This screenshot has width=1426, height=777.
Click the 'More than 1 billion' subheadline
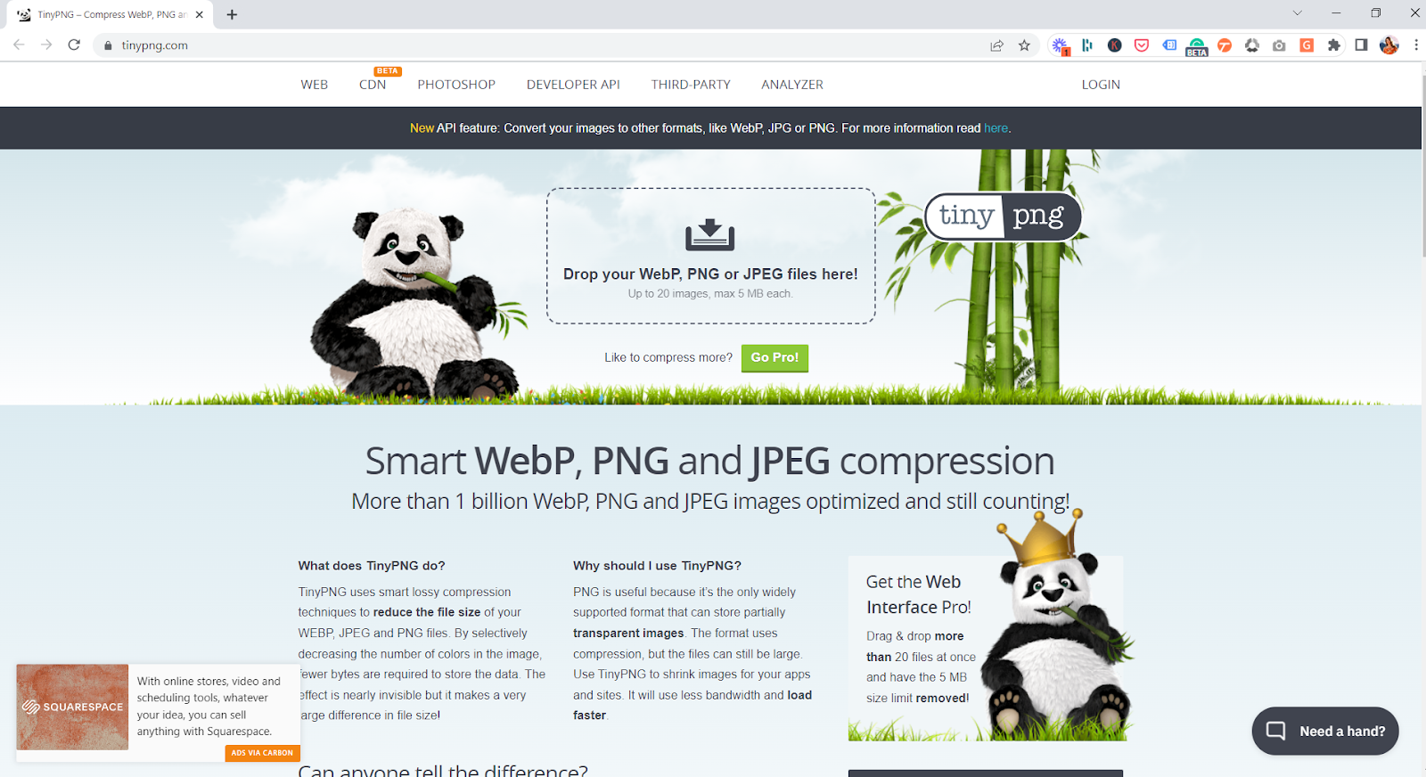coord(710,502)
